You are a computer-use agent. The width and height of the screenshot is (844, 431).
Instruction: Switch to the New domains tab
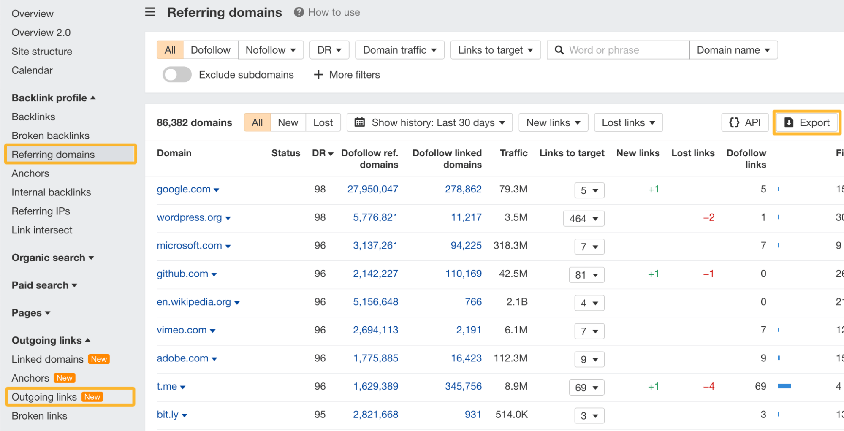[x=288, y=122]
